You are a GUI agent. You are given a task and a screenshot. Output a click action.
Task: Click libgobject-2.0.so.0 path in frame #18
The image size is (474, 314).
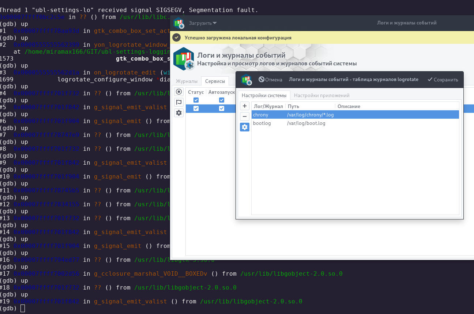pos(185,287)
